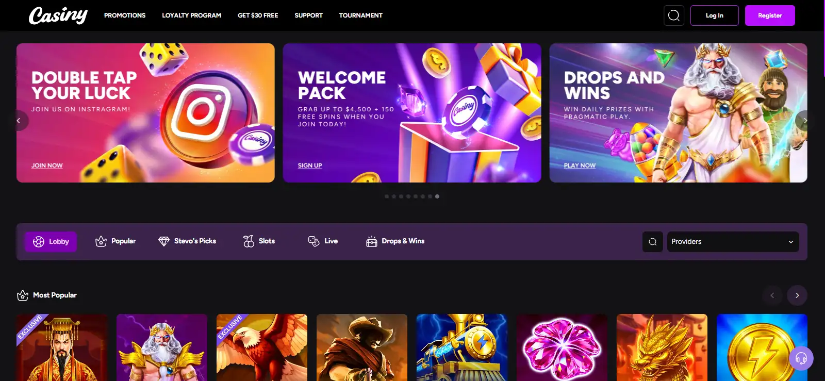
Task: Click the Sign Up link
Action: pos(310,165)
